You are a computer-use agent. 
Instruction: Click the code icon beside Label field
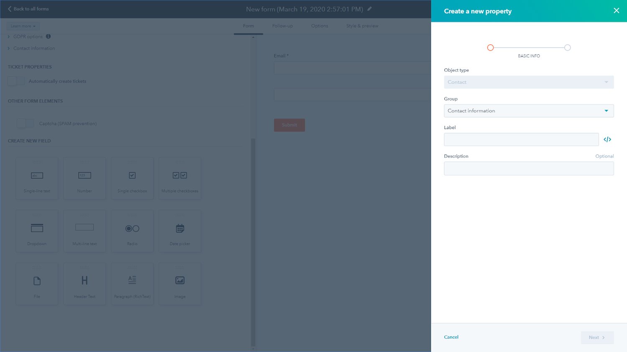[x=607, y=139]
